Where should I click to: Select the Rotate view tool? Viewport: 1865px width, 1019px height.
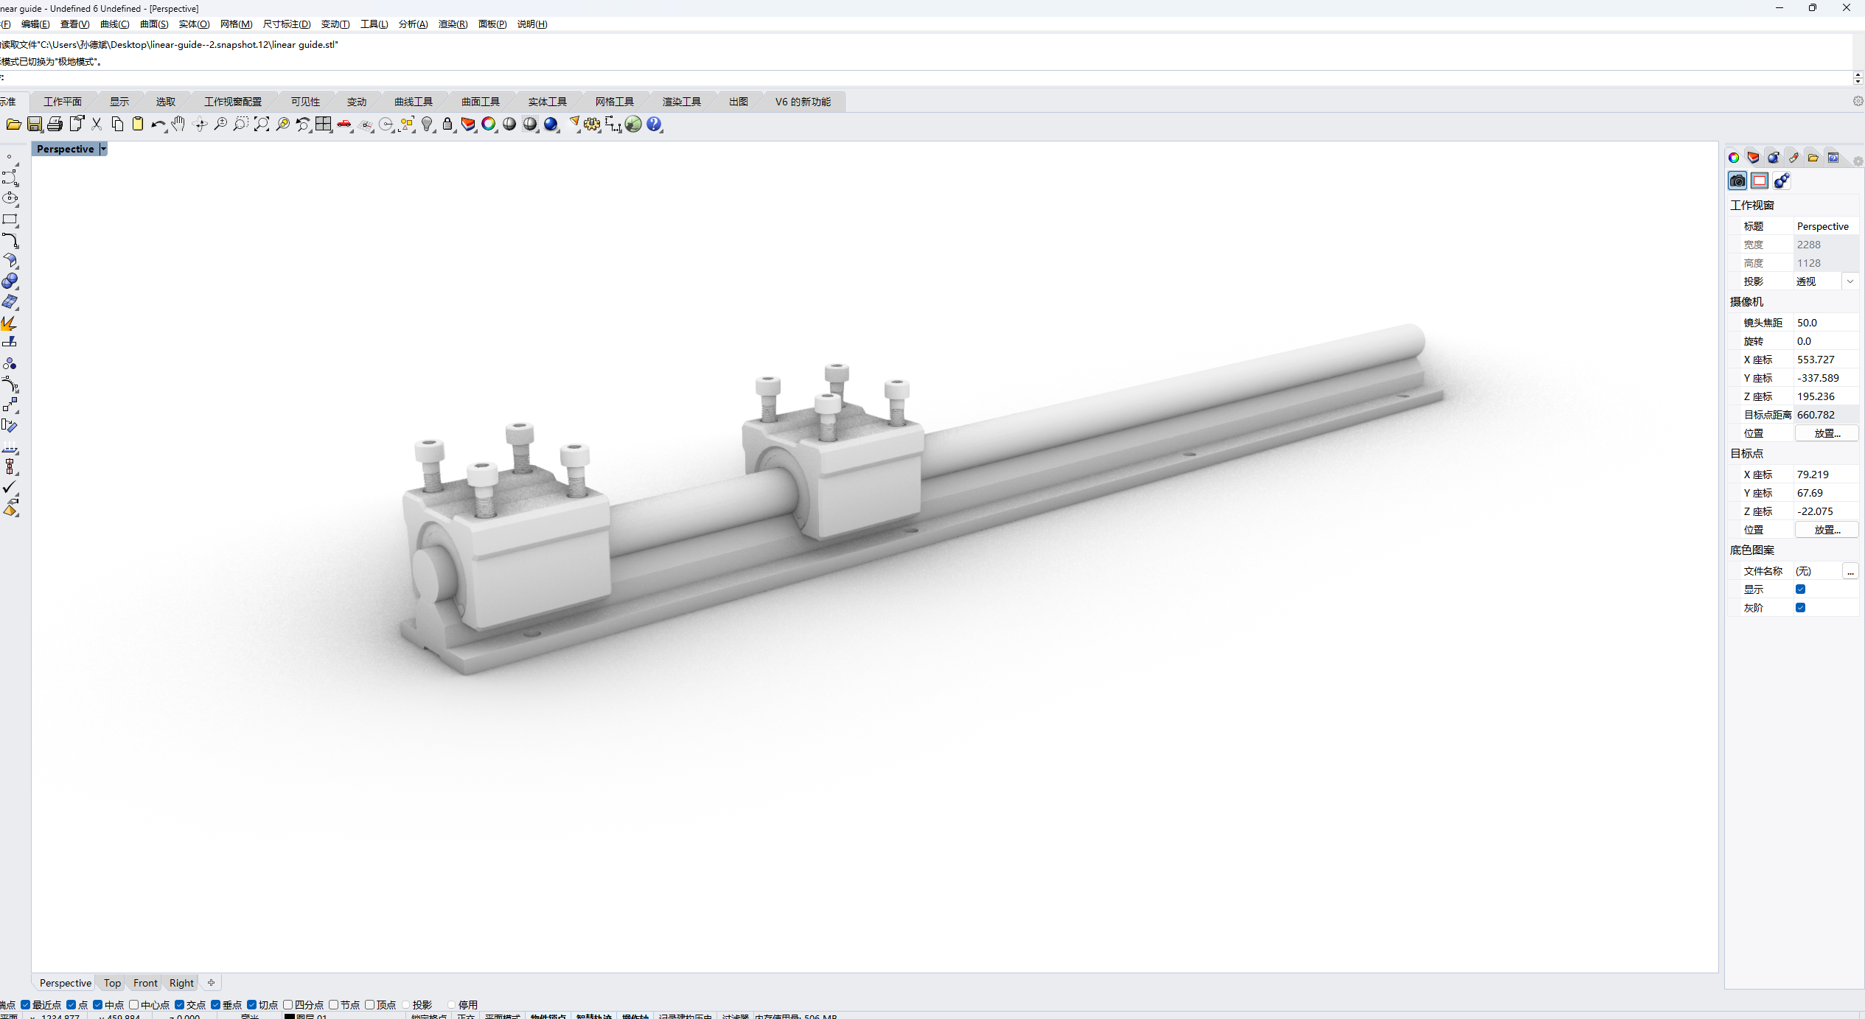pos(200,125)
